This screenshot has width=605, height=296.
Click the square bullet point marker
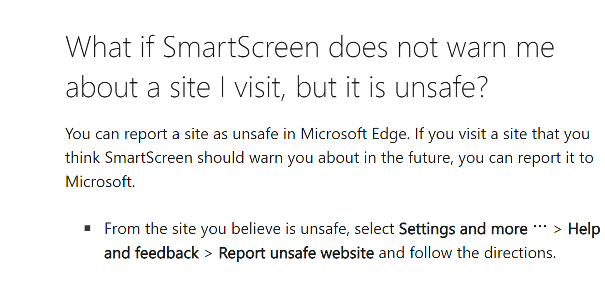[87, 228]
